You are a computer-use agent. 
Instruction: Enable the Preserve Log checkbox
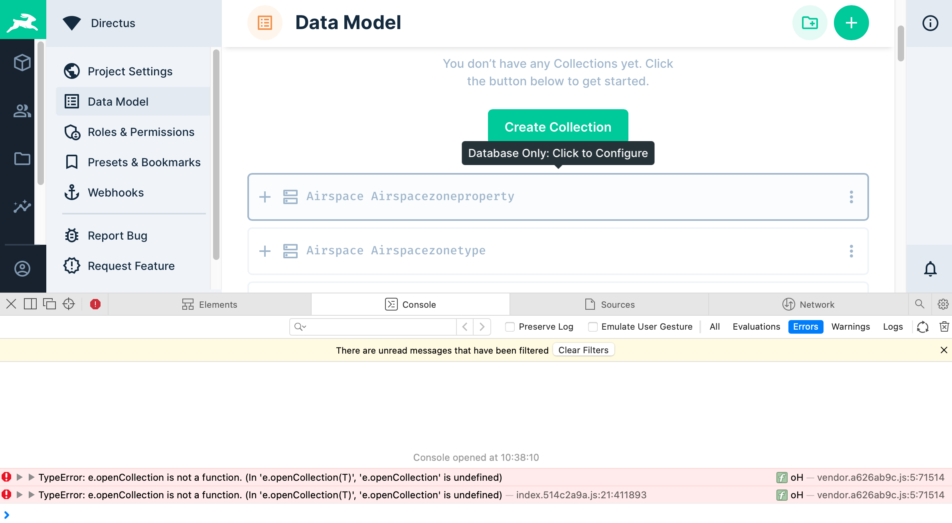click(x=510, y=327)
